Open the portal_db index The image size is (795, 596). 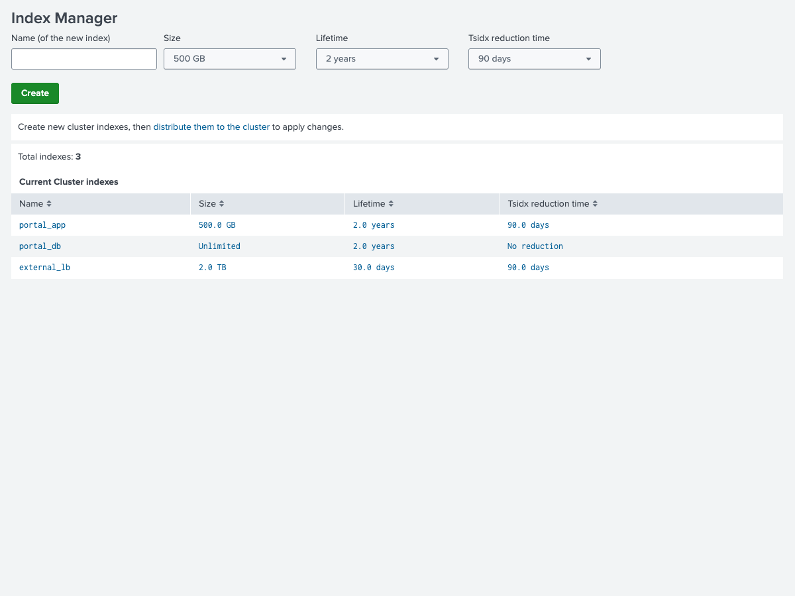tap(40, 246)
